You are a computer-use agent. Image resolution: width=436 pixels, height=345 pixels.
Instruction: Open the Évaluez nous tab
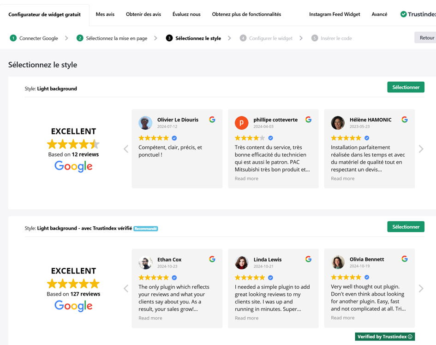tap(186, 14)
